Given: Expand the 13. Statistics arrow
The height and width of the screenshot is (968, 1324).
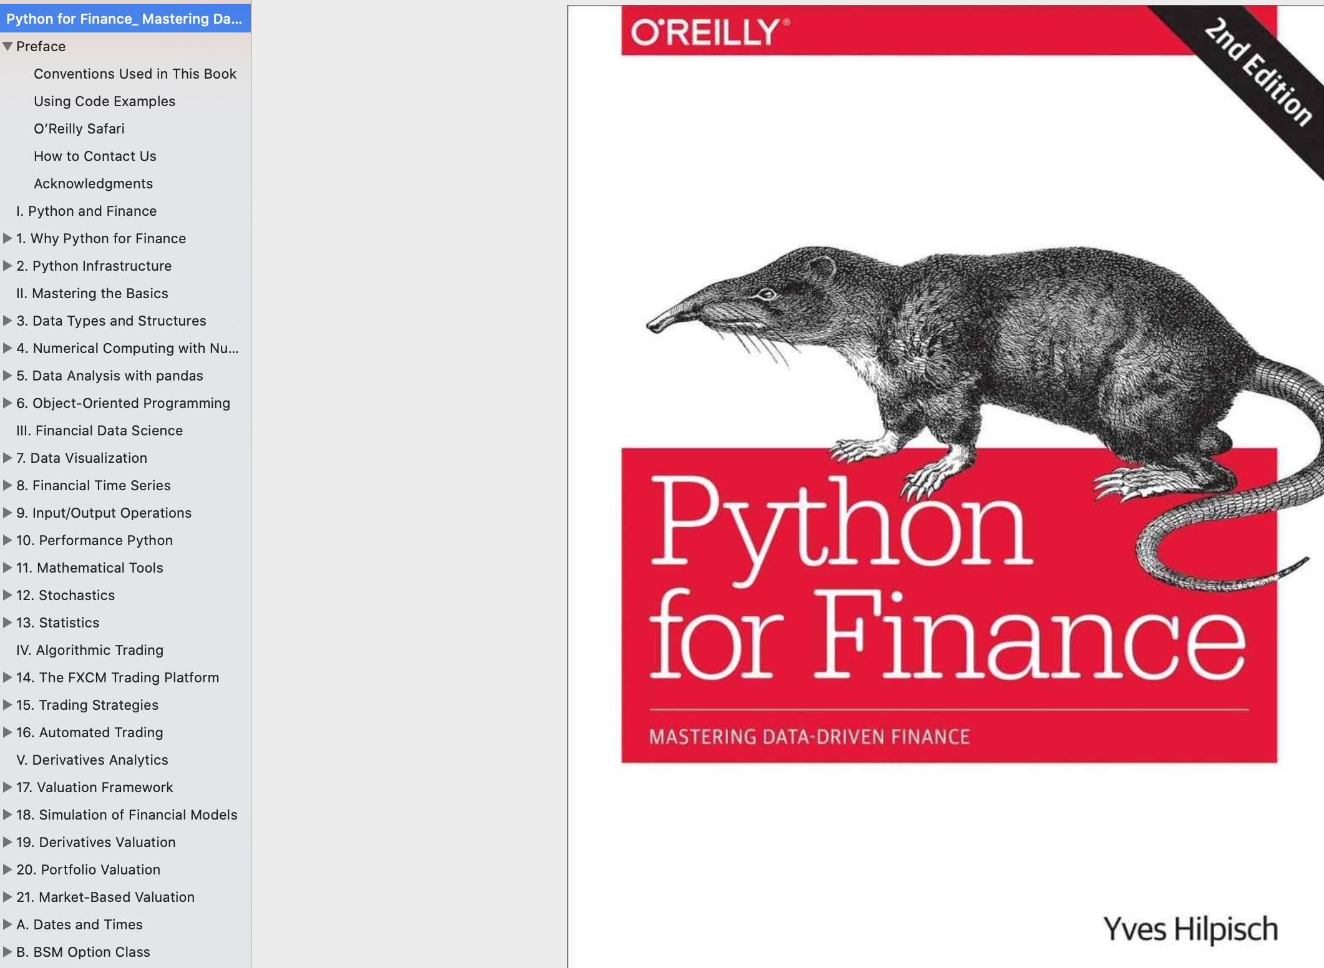Looking at the screenshot, I should click(x=7, y=622).
